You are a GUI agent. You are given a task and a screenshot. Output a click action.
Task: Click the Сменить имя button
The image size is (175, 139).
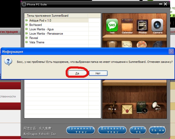(157, 130)
